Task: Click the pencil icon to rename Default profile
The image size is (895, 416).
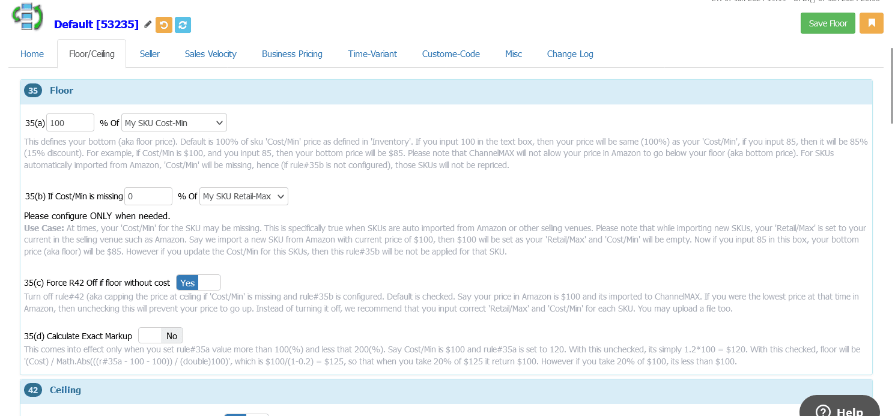Action: 147,25
